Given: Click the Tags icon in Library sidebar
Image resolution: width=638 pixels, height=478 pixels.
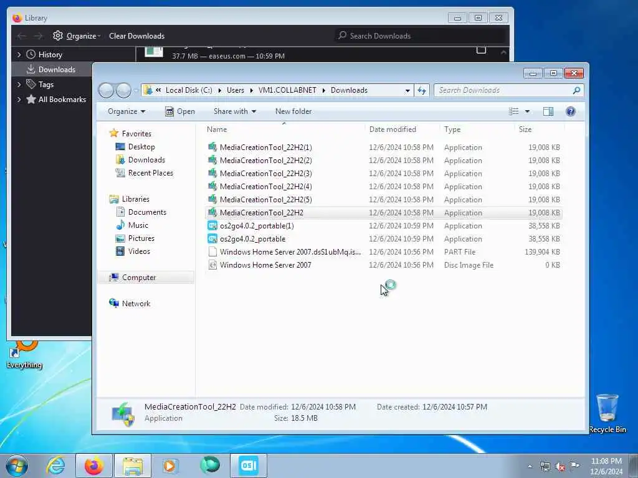Looking at the screenshot, I should point(31,84).
